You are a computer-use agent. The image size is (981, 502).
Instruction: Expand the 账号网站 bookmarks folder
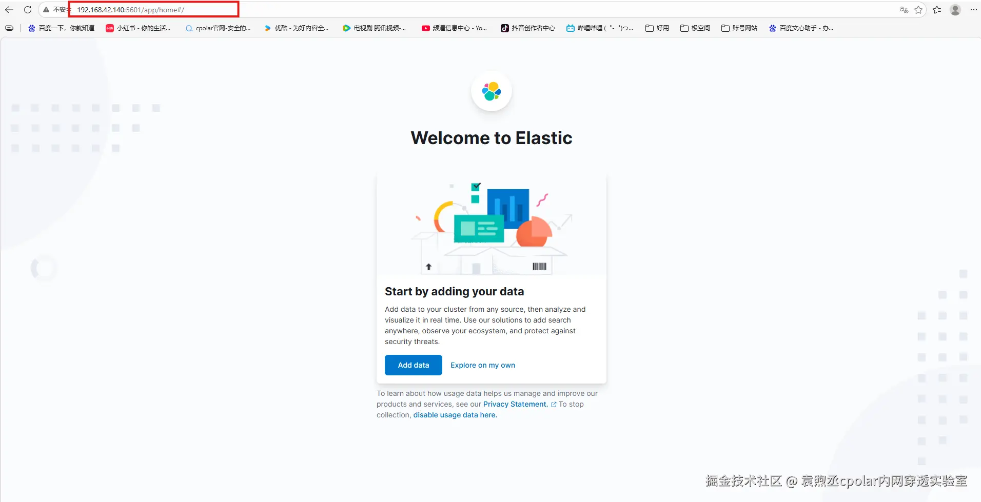pyautogui.click(x=739, y=28)
